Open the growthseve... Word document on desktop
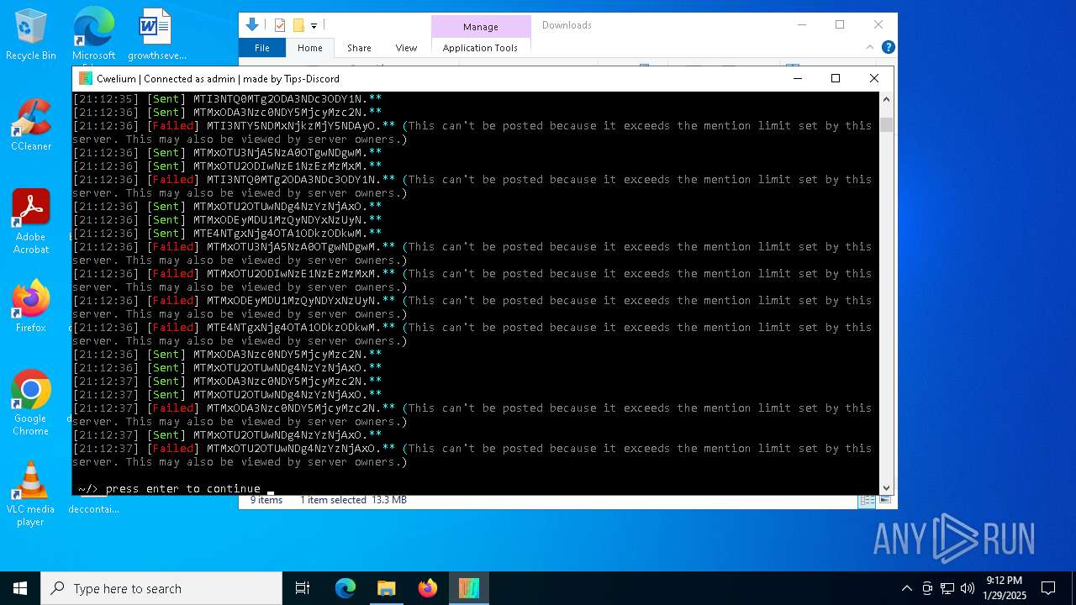1076x605 pixels. [156, 35]
